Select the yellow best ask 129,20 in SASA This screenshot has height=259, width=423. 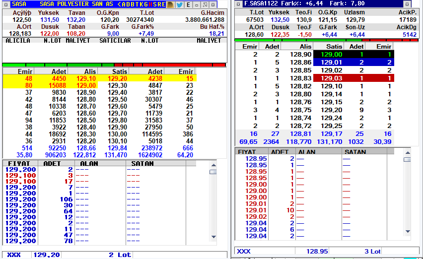tap(117, 78)
